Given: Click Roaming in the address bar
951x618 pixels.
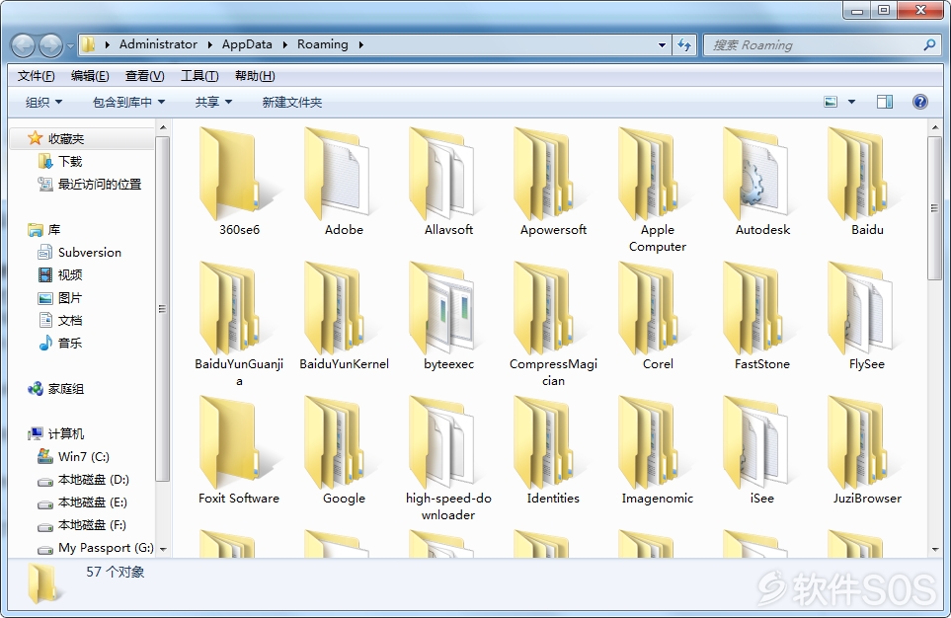Looking at the screenshot, I should point(323,44).
